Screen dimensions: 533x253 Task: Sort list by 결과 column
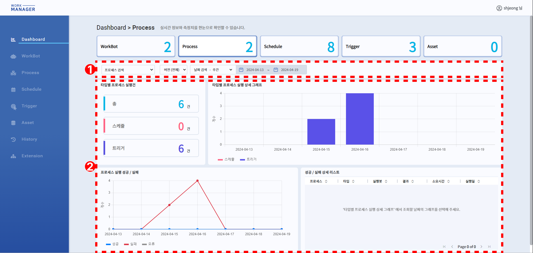413,181
